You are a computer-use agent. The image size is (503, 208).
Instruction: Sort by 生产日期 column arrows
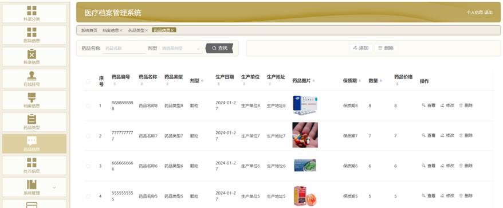click(218, 84)
